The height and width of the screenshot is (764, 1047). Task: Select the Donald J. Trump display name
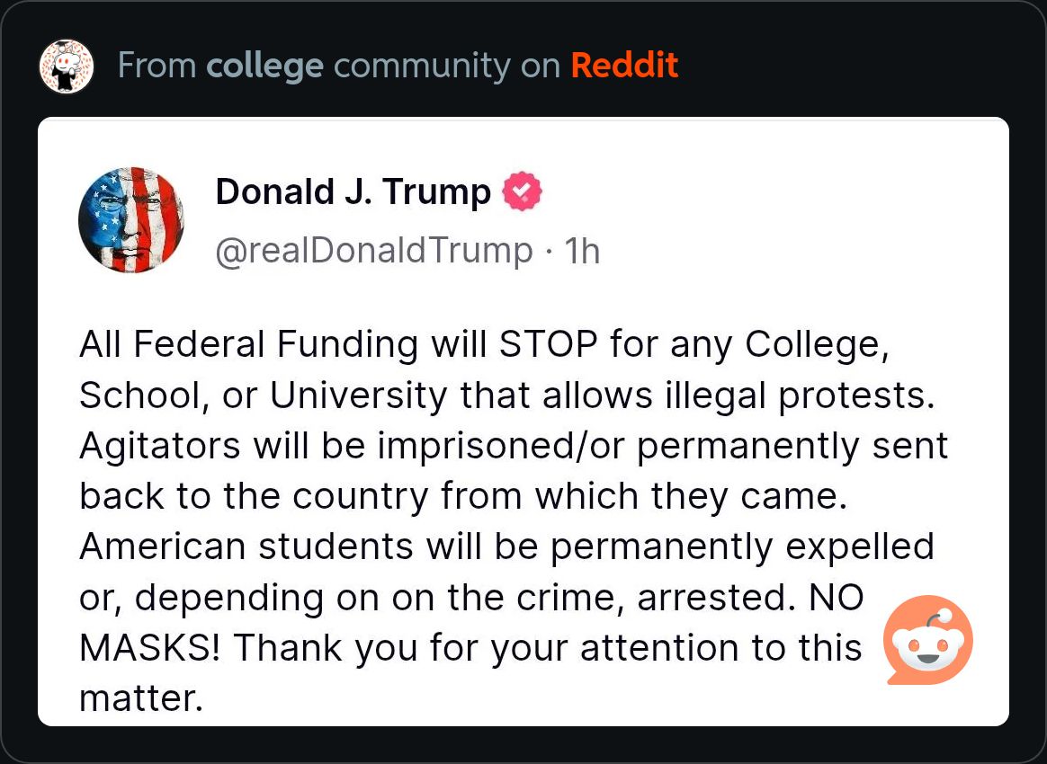pos(353,192)
